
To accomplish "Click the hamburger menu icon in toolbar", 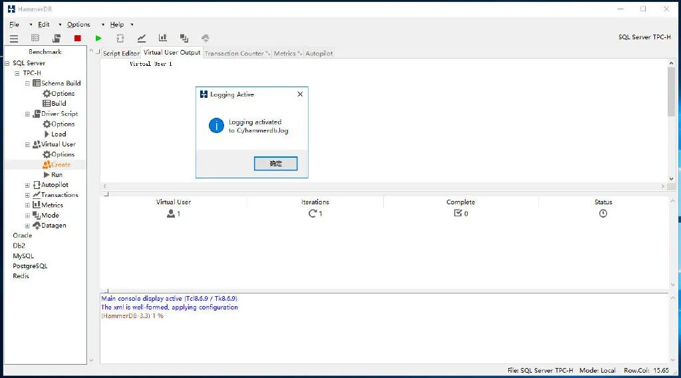I will coord(14,39).
